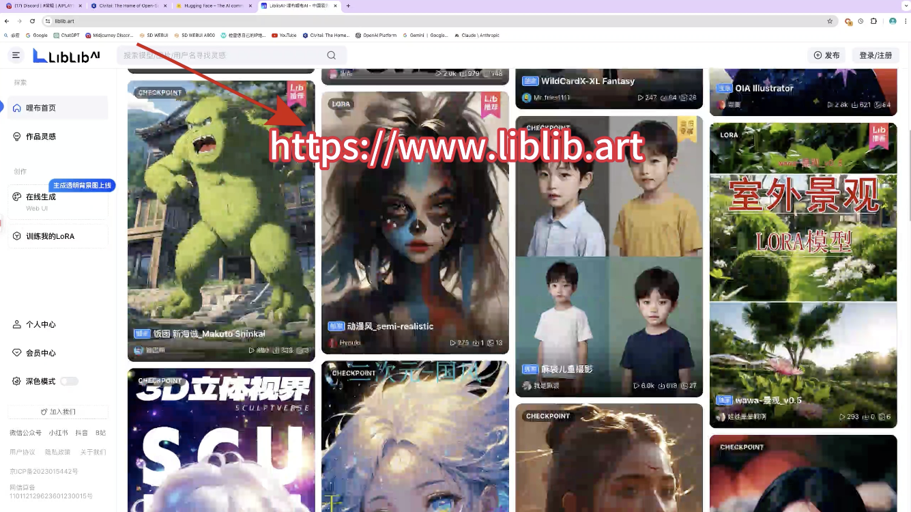
Task: Click the 发布 publish button
Action: point(826,55)
